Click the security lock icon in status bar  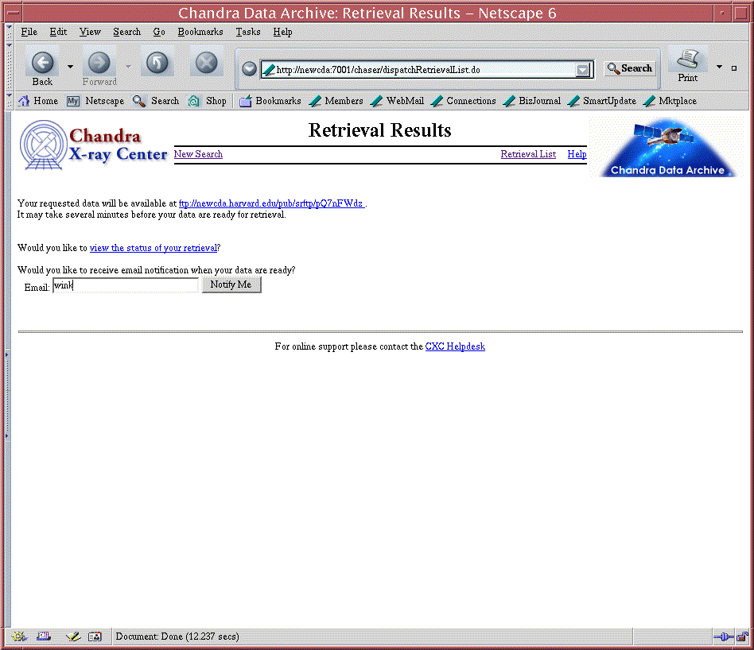[742, 636]
